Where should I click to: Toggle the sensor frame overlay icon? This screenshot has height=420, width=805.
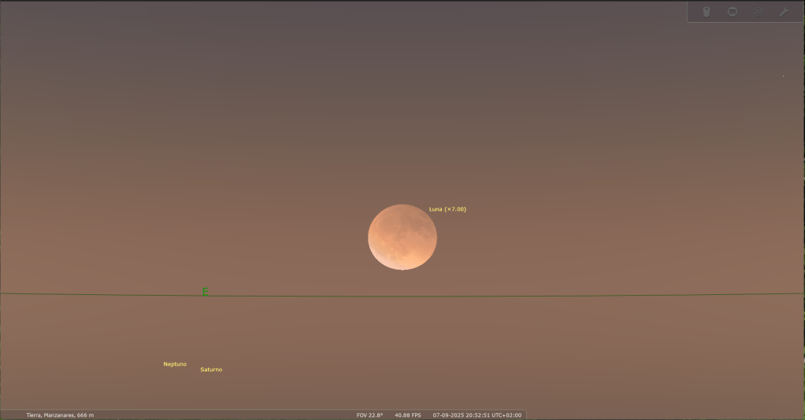pyautogui.click(x=733, y=12)
